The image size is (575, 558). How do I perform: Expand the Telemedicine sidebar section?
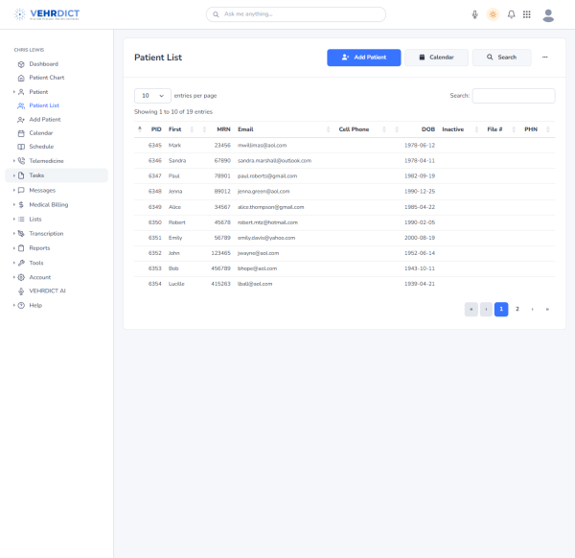point(47,161)
